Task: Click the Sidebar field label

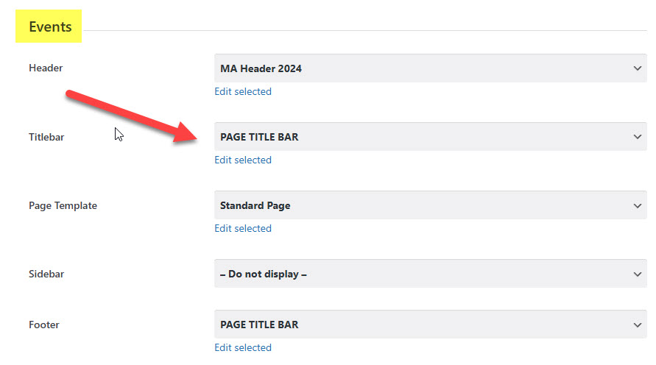Action: [x=46, y=274]
